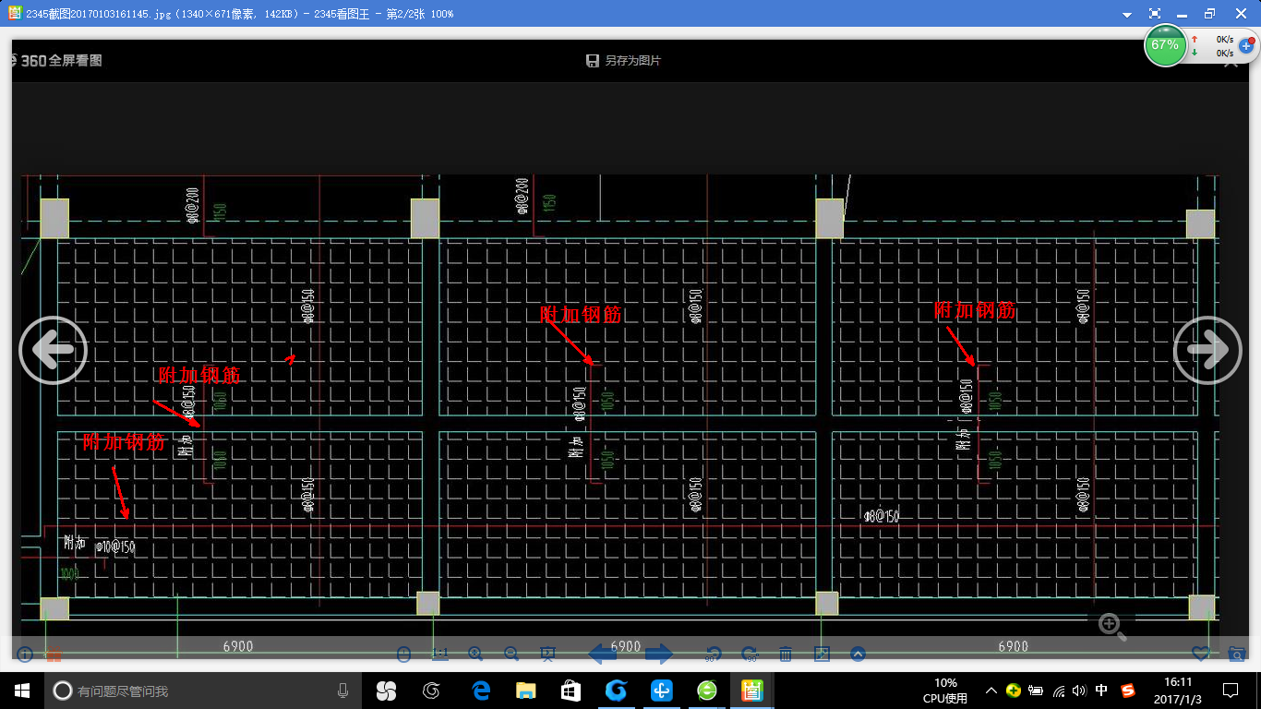Image resolution: width=1261 pixels, height=709 pixels.
Task: Open the volume speaker tray icon
Action: [x=1079, y=691]
